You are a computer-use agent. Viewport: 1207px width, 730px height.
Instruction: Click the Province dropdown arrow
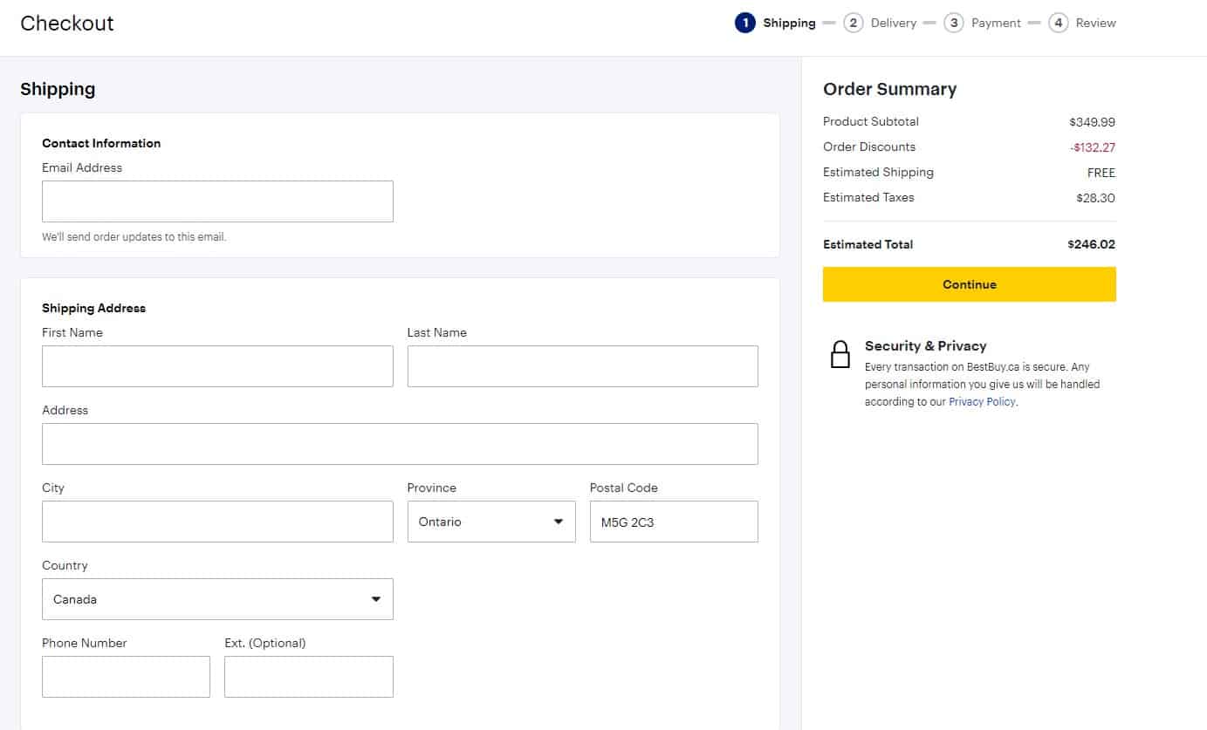[559, 522]
